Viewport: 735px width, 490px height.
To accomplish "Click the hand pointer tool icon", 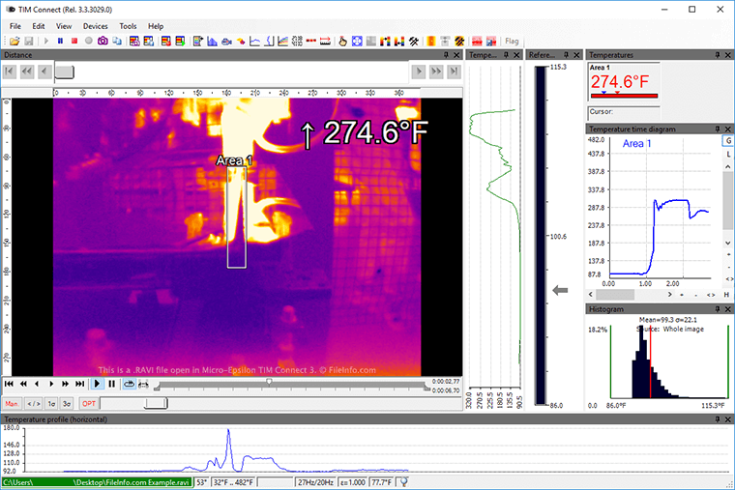I will pos(342,42).
